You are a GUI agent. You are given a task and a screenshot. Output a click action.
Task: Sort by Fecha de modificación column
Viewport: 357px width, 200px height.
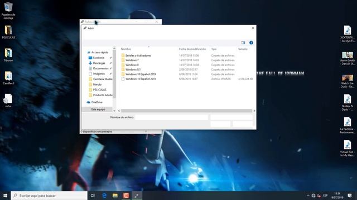click(x=192, y=49)
